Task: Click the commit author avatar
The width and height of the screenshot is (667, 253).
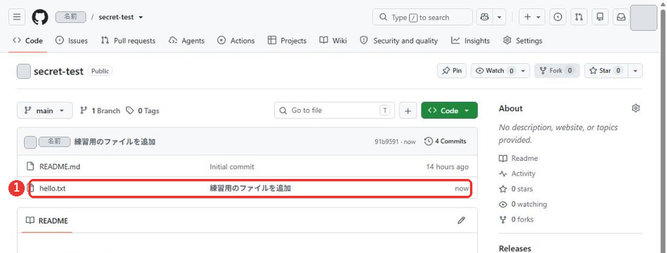Action: [30, 142]
